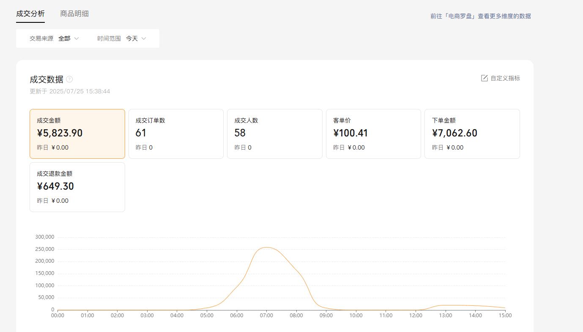Click the 电商罗盘 more-data link

tap(481, 16)
